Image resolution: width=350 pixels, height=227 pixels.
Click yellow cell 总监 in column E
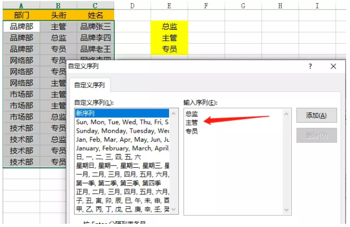[x=169, y=27]
